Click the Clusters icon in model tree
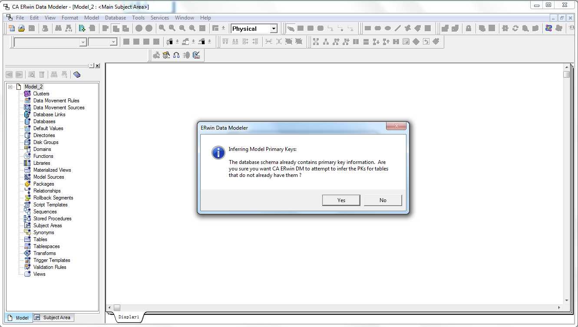This screenshot has width=578, height=327. pos(27,94)
